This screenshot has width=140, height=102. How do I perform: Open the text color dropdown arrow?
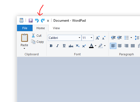coord(95,46)
